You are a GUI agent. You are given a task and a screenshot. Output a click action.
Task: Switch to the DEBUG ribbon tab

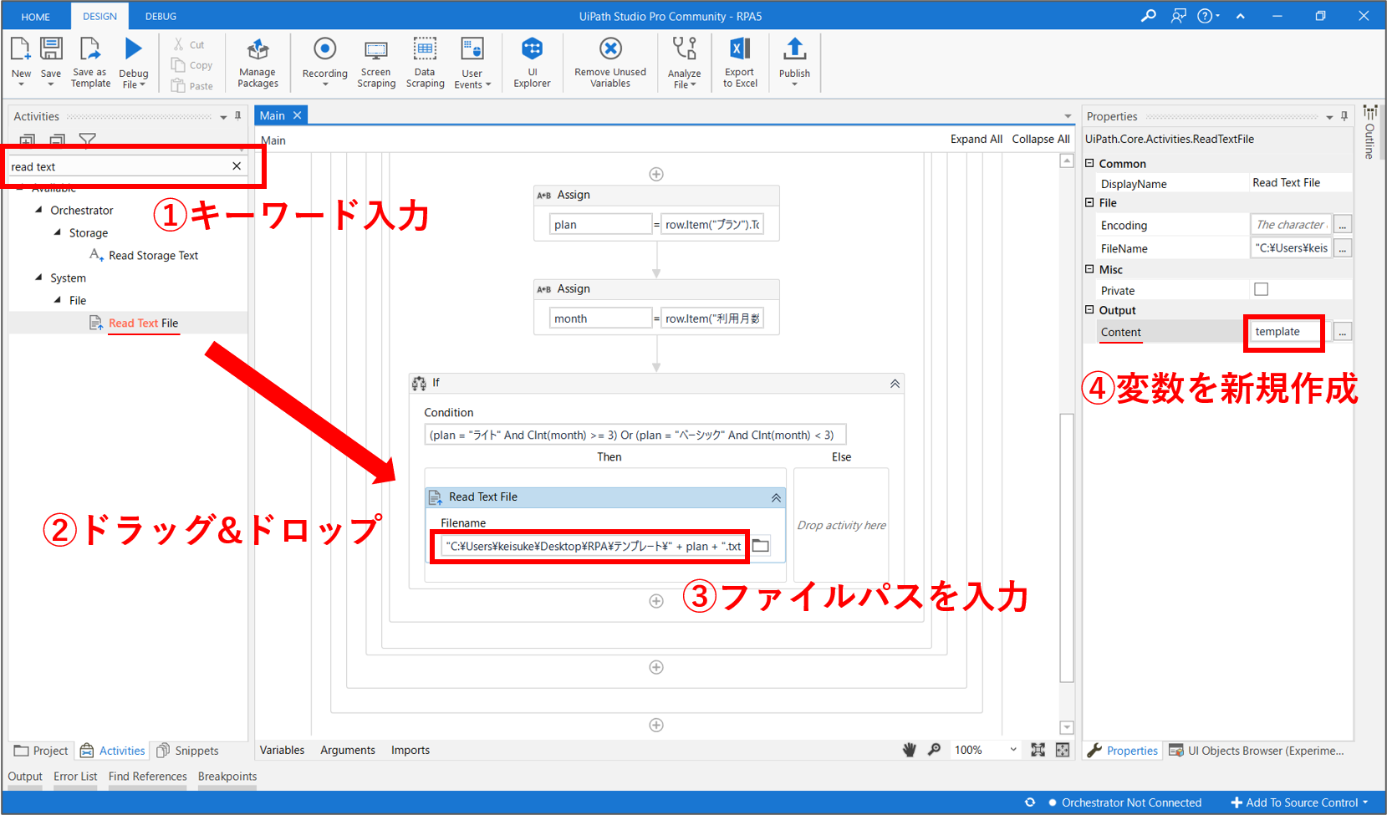[161, 16]
